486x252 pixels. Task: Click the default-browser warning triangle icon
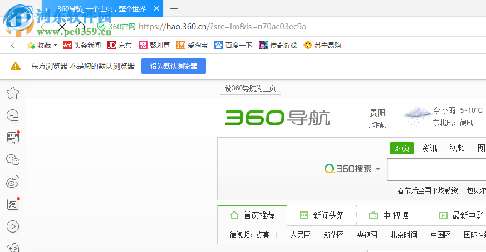(16, 66)
